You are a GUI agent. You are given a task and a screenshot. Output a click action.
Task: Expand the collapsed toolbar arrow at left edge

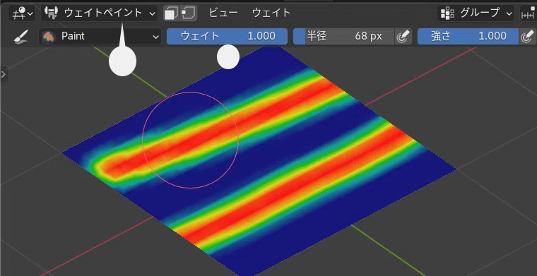tap(4, 74)
